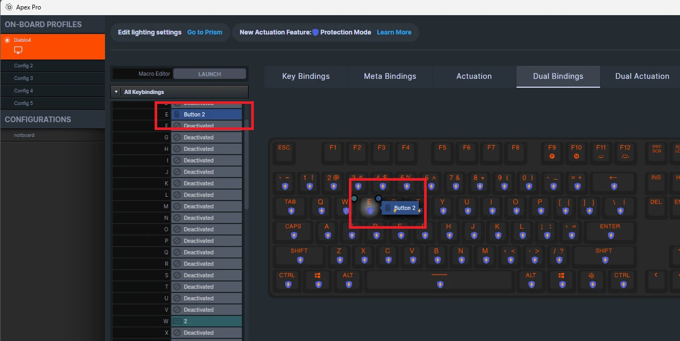Open the Actuation tab
This screenshot has height=341, width=680.
pos(474,76)
